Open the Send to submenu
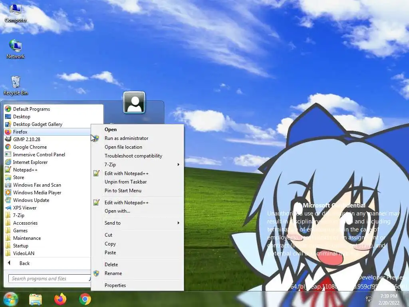This screenshot has width=409, height=307. coord(137,223)
